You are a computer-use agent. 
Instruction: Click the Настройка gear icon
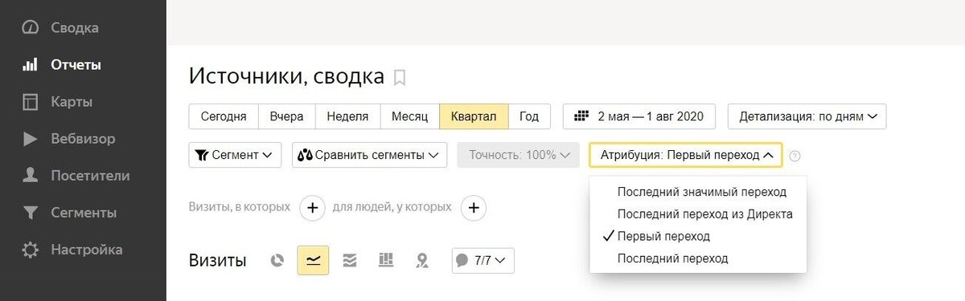pos(31,250)
